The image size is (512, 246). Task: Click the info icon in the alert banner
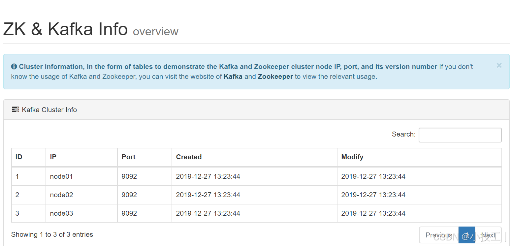tap(14, 67)
